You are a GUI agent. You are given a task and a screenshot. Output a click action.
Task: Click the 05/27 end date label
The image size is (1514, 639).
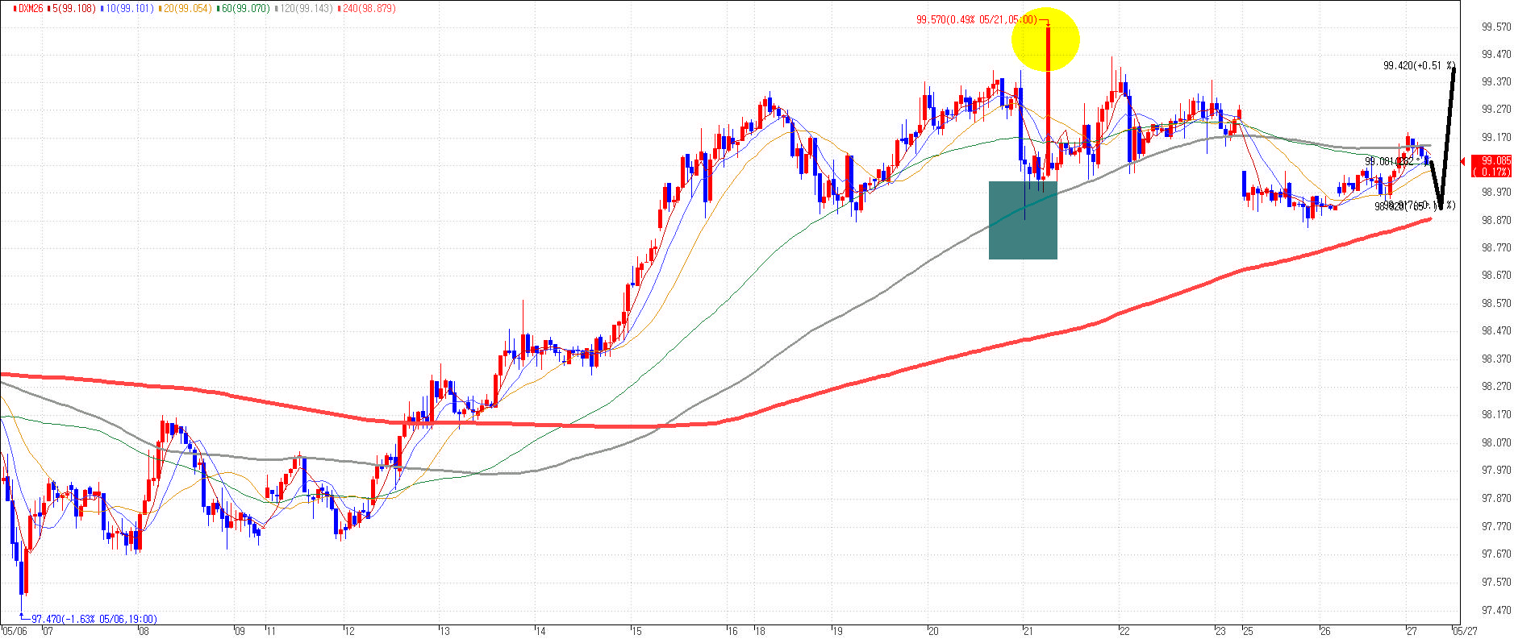click(x=1466, y=631)
